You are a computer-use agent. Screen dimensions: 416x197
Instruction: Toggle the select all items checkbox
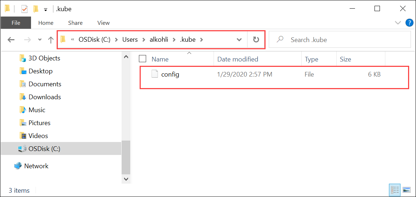click(143, 59)
